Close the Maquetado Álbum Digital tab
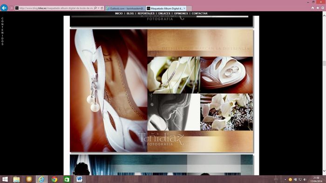The width and height of the screenshot is (326, 183). pyautogui.click(x=184, y=8)
